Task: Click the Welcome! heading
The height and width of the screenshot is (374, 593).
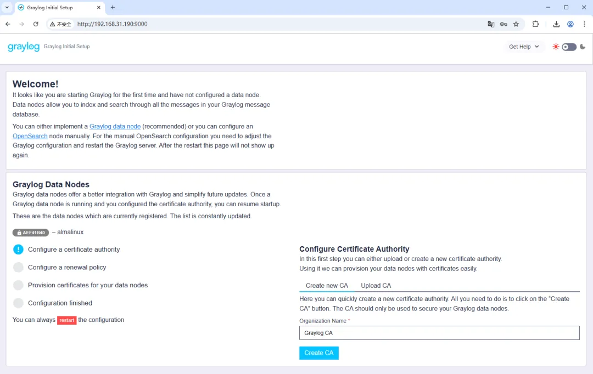Action: pyautogui.click(x=36, y=84)
